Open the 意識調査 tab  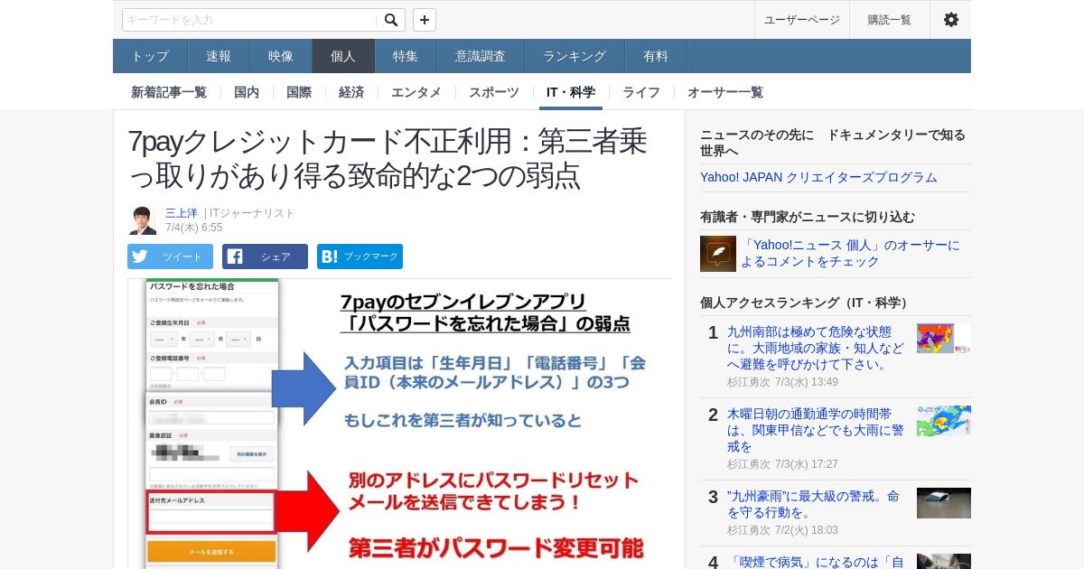click(x=481, y=56)
